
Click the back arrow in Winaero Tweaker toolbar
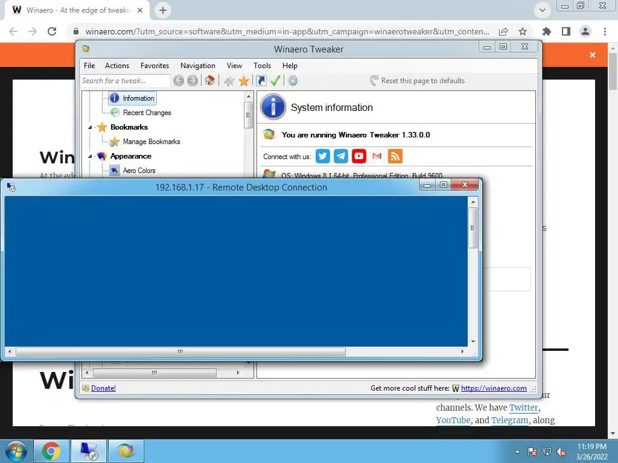point(179,81)
